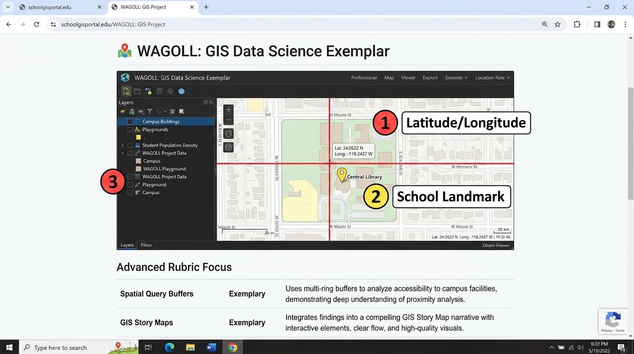634x354 pixels.
Task: Toggle the Student Population Density layer checkbox
Action: (x=130, y=145)
